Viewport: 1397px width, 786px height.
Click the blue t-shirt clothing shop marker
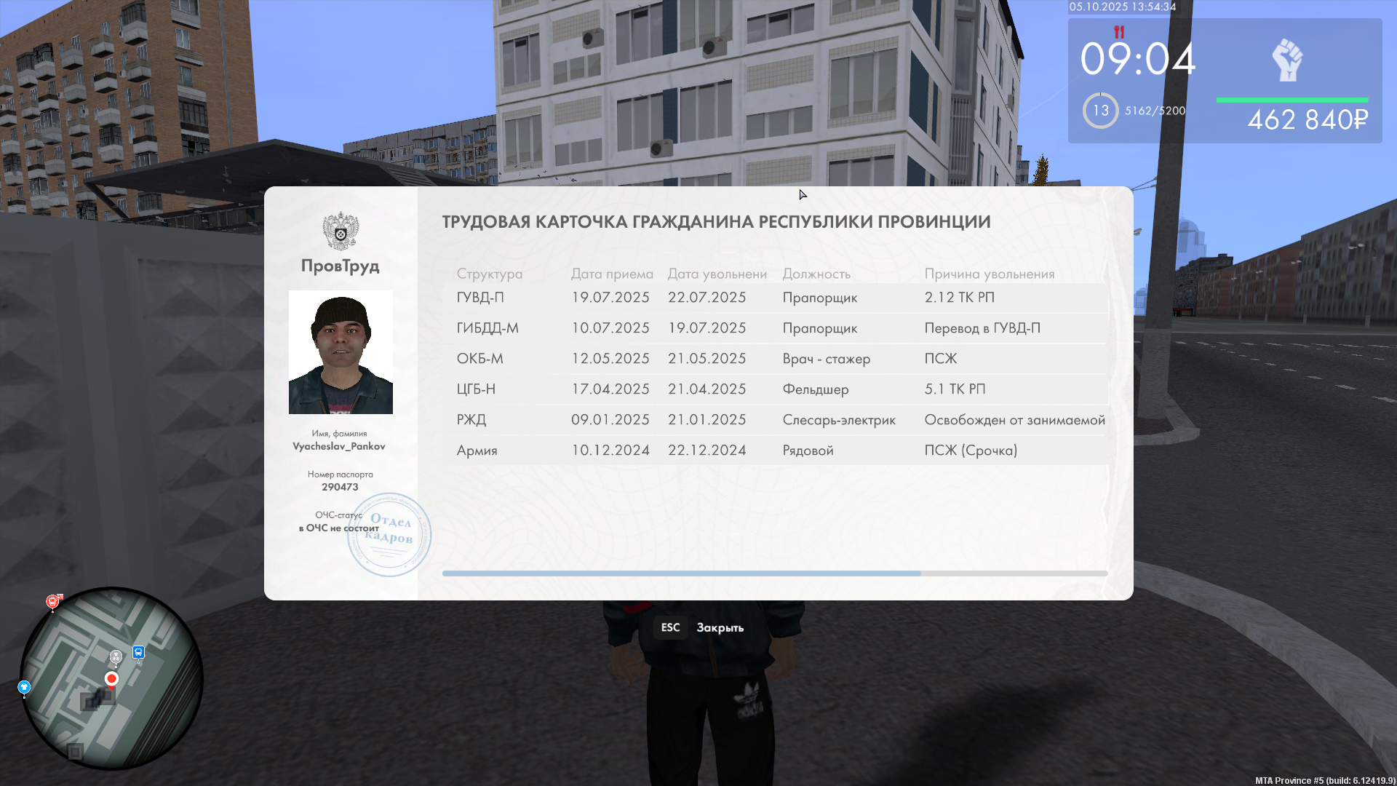coord(24,686)
